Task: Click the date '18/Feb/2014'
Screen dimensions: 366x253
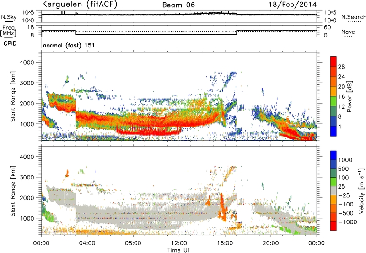Action: click(x=293, y=5)
